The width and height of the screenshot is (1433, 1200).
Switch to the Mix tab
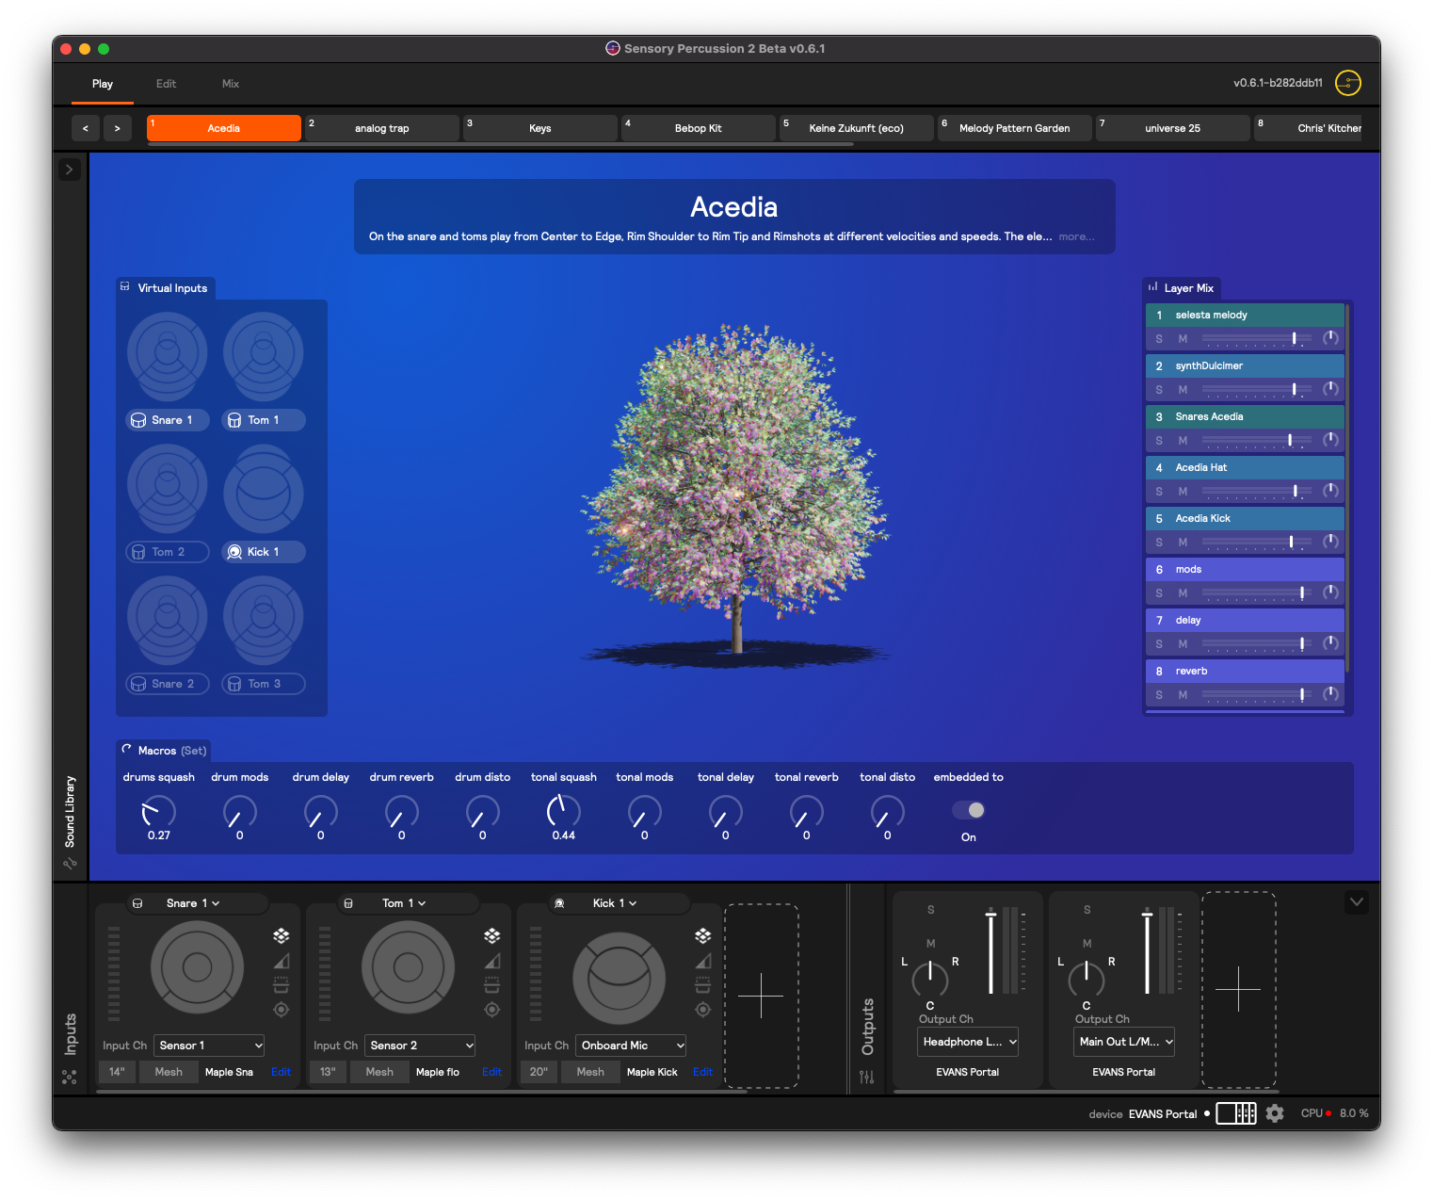[231, 84]
